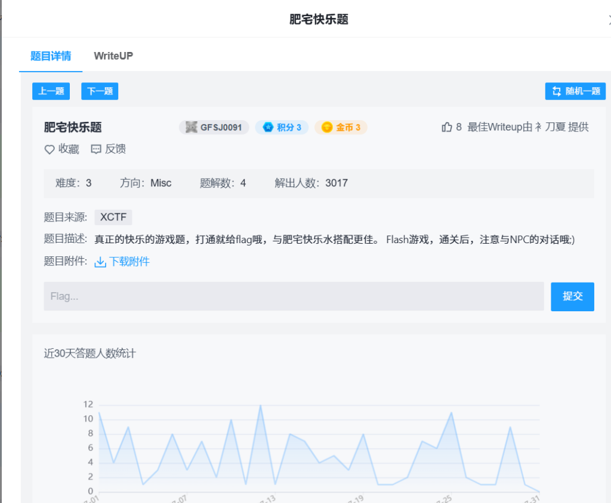This screenshot has width=611, height=503.
Task: Click the thumbs-up like icon
Action: 447,127
